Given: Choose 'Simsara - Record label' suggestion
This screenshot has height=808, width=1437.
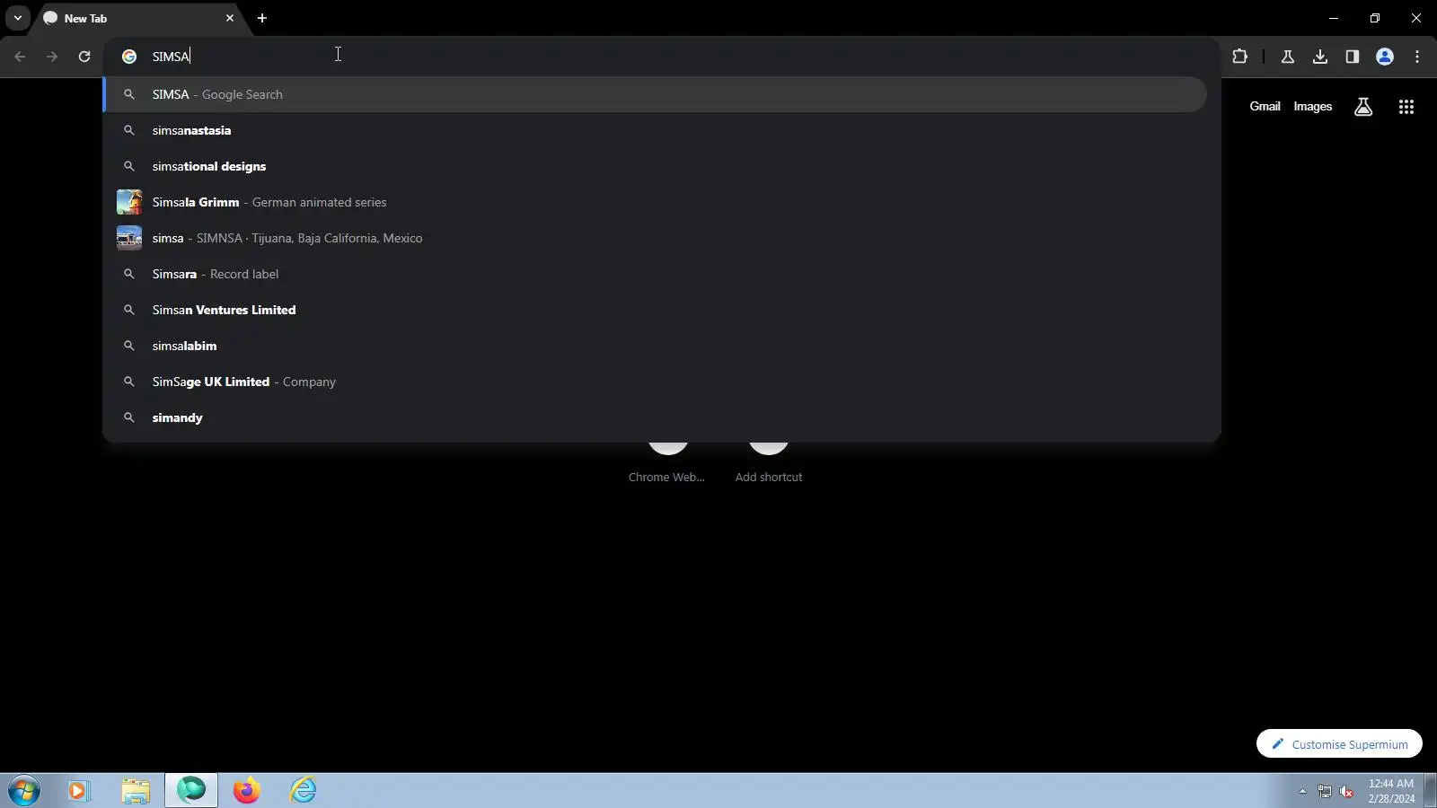Looking at the screenshot, I should pos(656,274).
